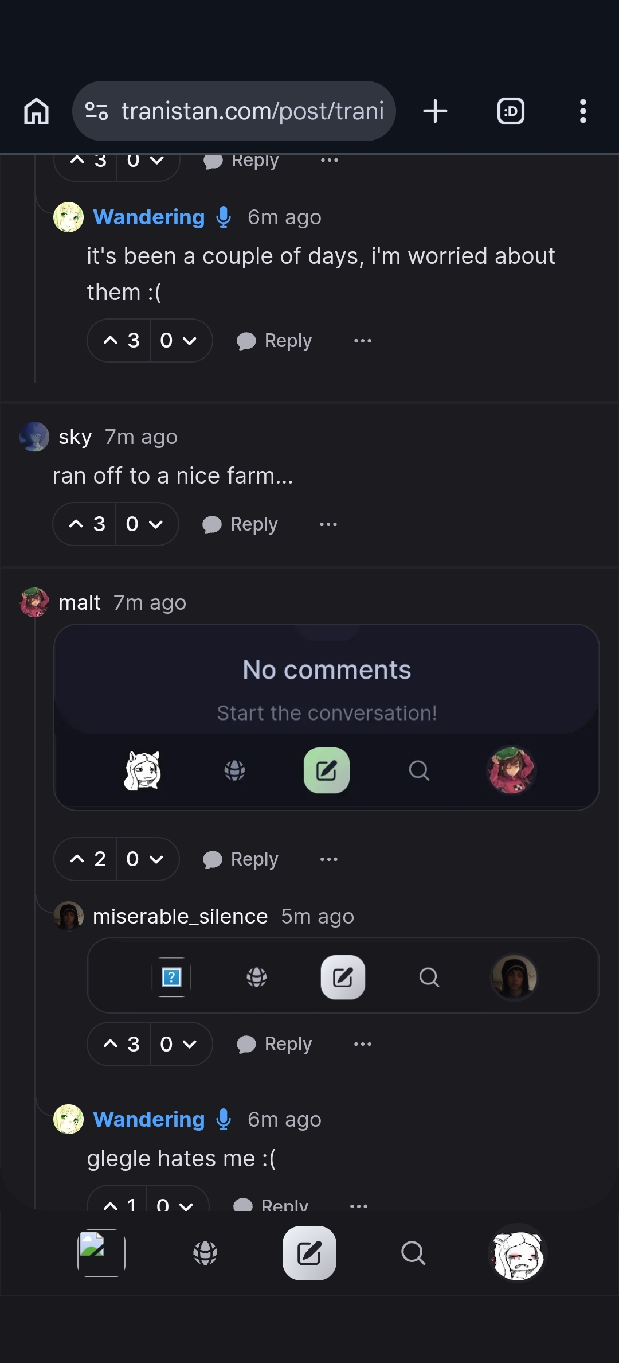Screen dimensions: 619x1363
Task: Open malt's attached screenshot image
Action: pos(327,717)
